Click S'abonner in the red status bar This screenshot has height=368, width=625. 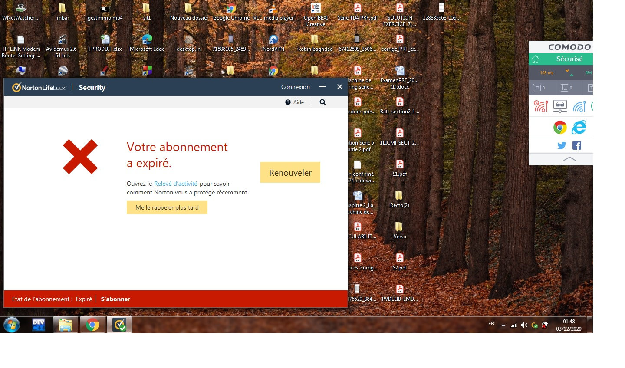pos(115,299)
